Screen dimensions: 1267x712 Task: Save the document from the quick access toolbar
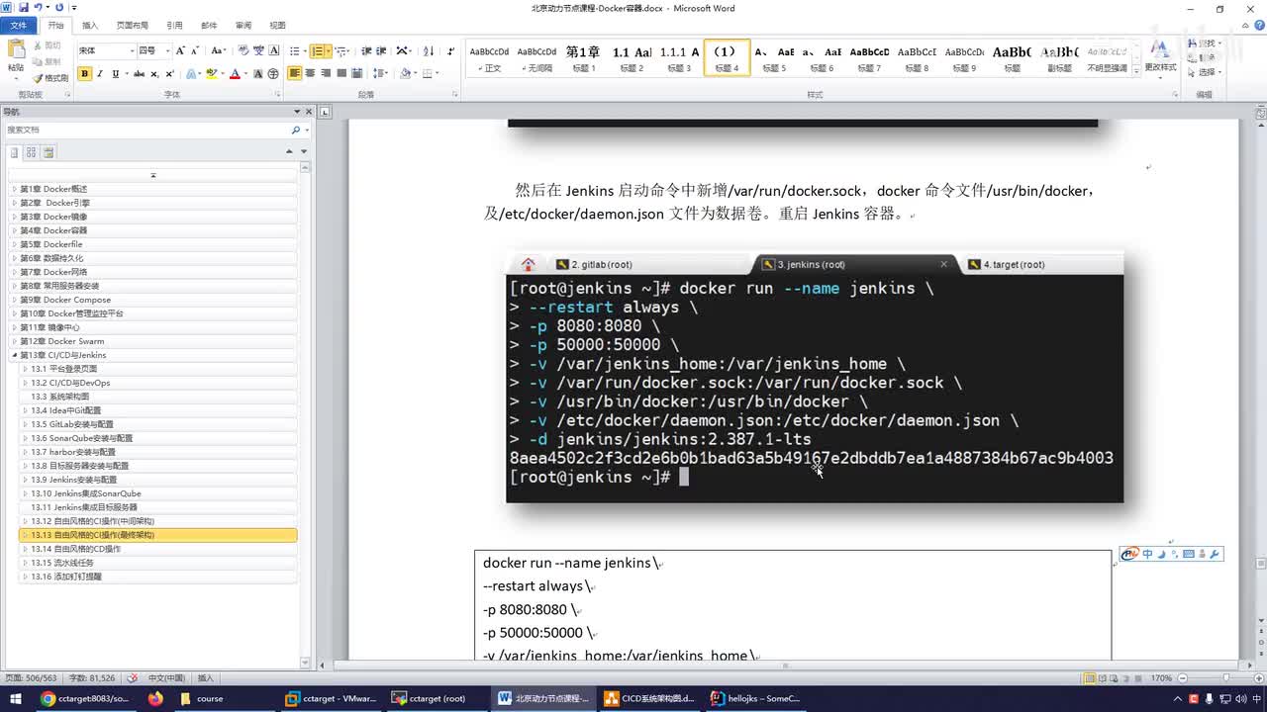point(23,8)
